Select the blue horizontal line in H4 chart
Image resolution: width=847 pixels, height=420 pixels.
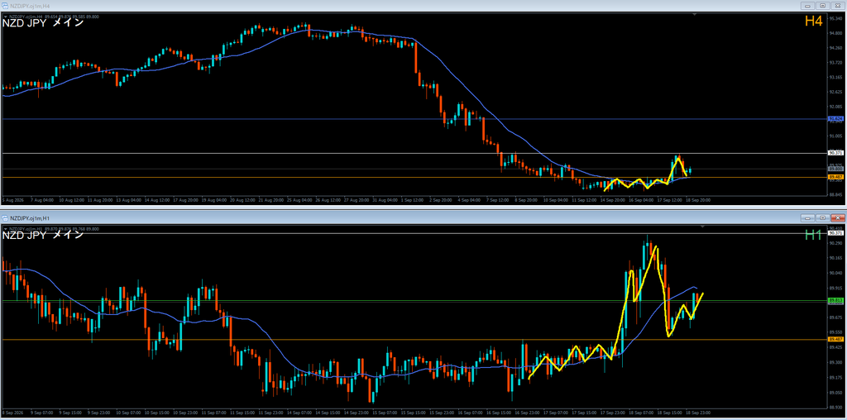414,119
